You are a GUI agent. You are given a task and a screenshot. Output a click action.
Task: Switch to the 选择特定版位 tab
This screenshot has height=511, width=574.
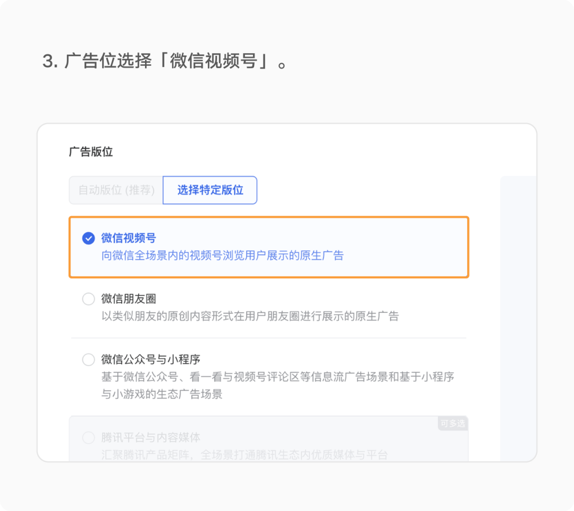pos(209,190)
